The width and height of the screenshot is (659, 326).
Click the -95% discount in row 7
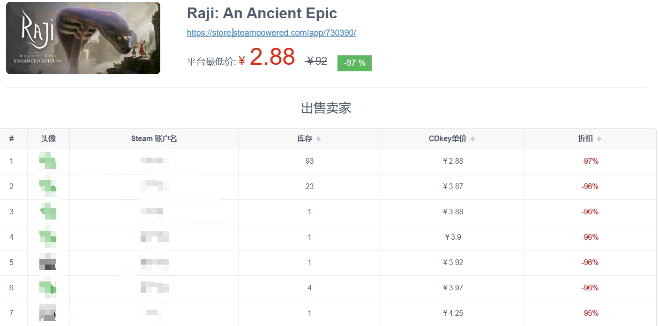click(590, 313)
